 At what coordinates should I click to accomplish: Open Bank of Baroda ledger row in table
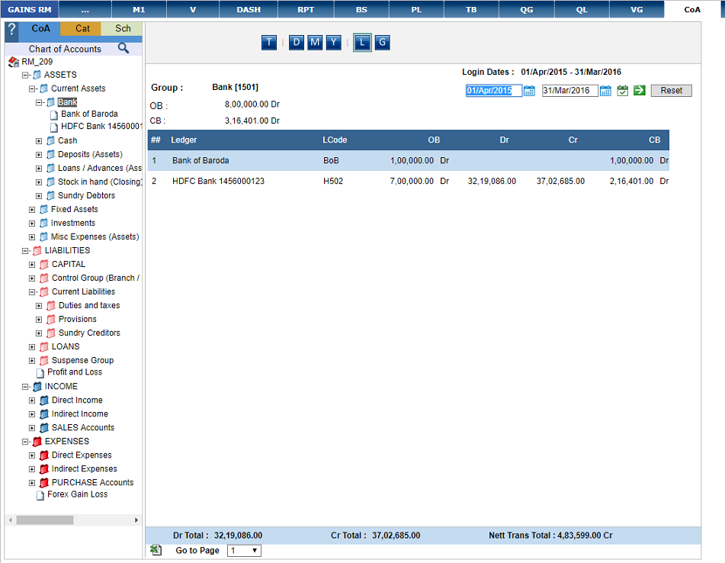coord(409,160)
